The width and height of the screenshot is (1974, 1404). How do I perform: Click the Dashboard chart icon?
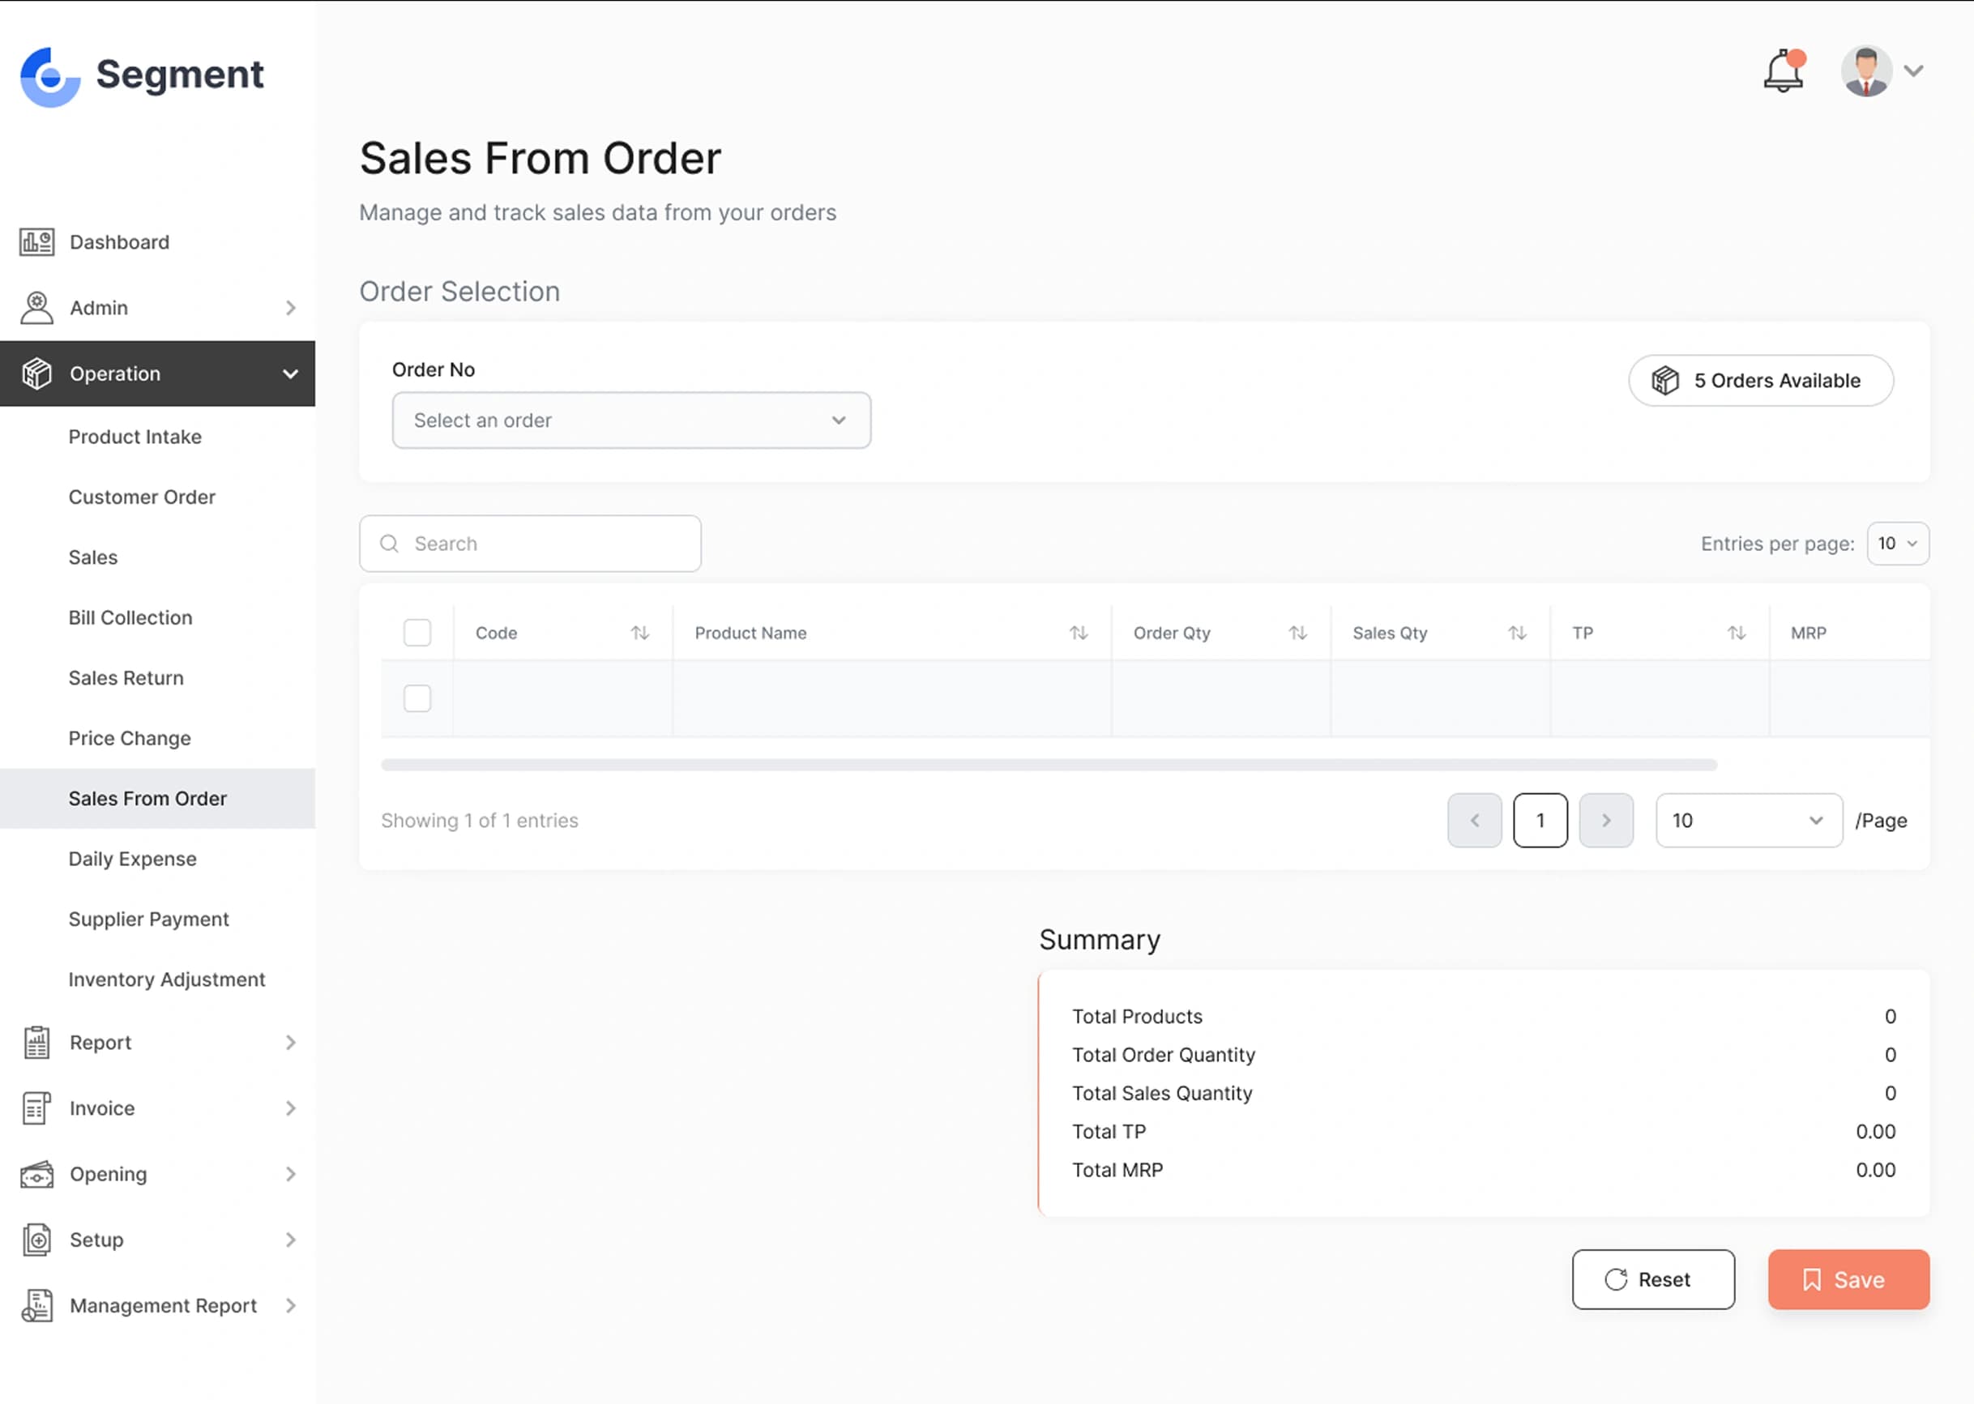click(x=36, y=242)
